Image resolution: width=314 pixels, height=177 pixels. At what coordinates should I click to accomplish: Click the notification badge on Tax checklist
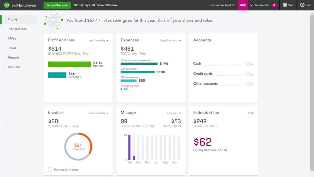click(274, 5)
